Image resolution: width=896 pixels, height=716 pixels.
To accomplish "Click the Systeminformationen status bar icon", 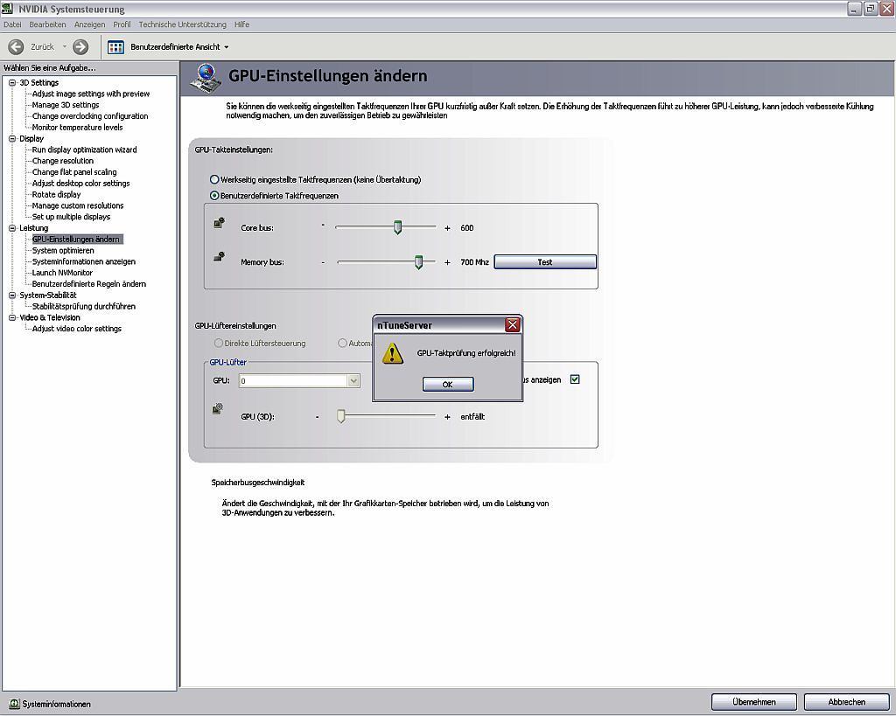I will [14, 704].
